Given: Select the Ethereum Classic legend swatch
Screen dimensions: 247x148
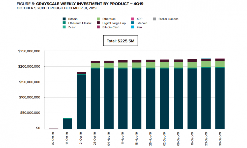Looking at the screenshot, I should (x=64, y=23).
